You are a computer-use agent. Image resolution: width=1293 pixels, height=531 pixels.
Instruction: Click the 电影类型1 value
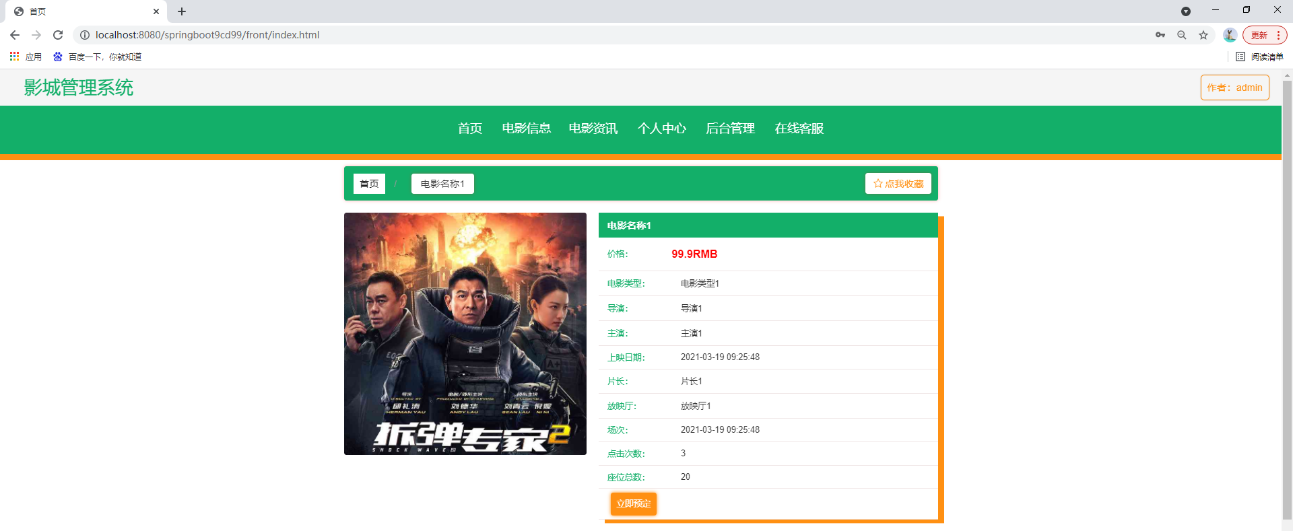point(700,283)
